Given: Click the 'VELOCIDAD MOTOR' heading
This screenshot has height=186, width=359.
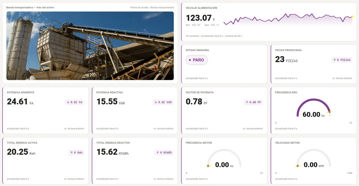Looking at the screenshot, I should point(287,143).
